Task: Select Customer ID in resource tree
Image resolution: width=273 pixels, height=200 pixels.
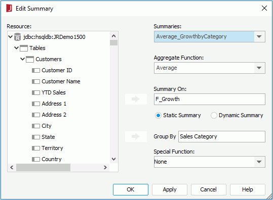Action: pyautogui.click(x=57, y=71)
